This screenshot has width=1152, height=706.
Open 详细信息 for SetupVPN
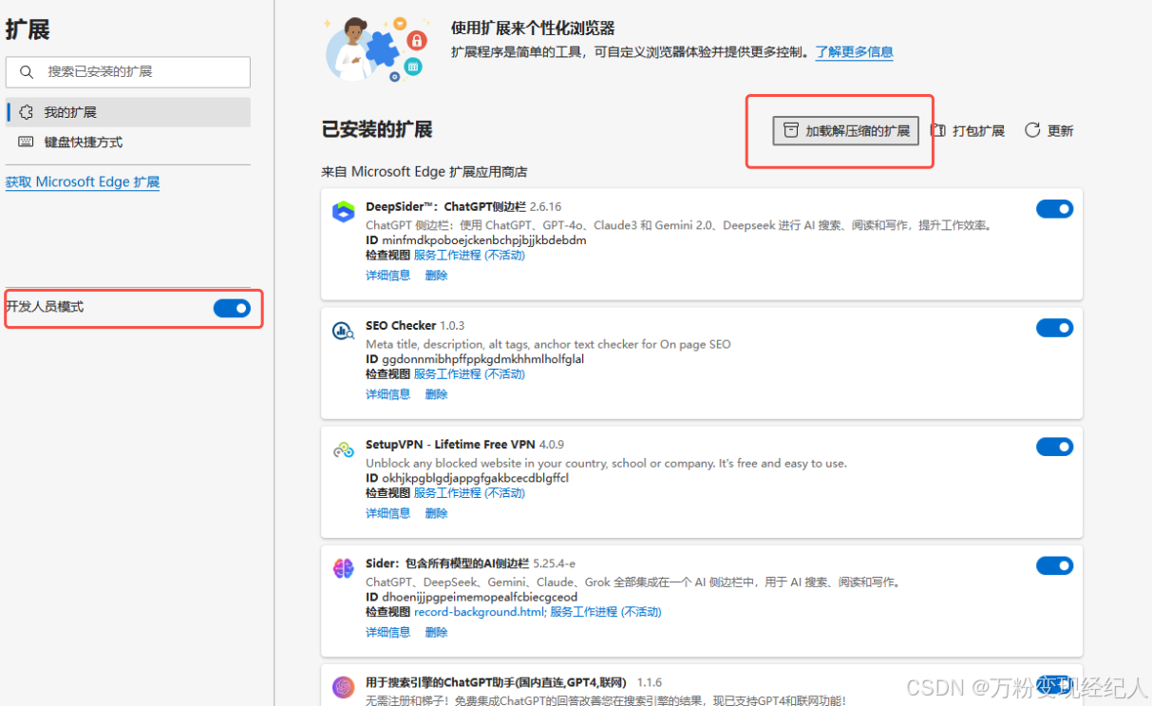(388, 513)
